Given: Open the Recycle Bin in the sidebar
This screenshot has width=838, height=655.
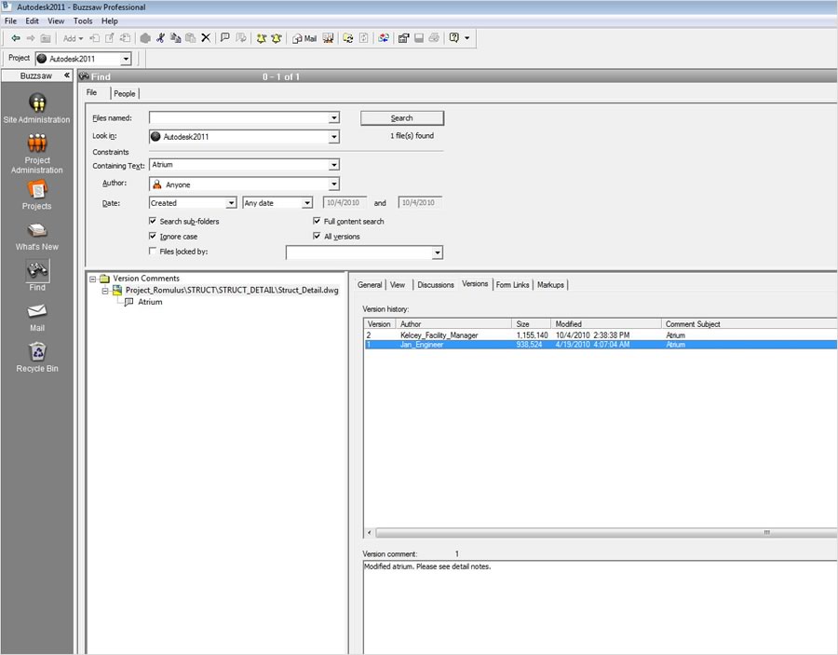Looking at the screenshot, I should (x=37, y=357).
